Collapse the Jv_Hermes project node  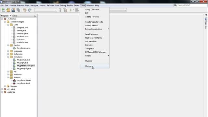(x=2, y=19)
